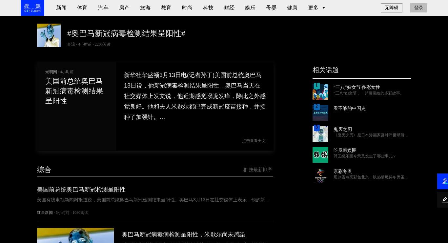Open the Sohu logo homepage link

coord(32,8)
